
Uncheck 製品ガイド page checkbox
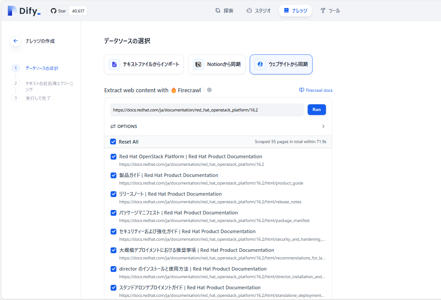coord(114,176)
